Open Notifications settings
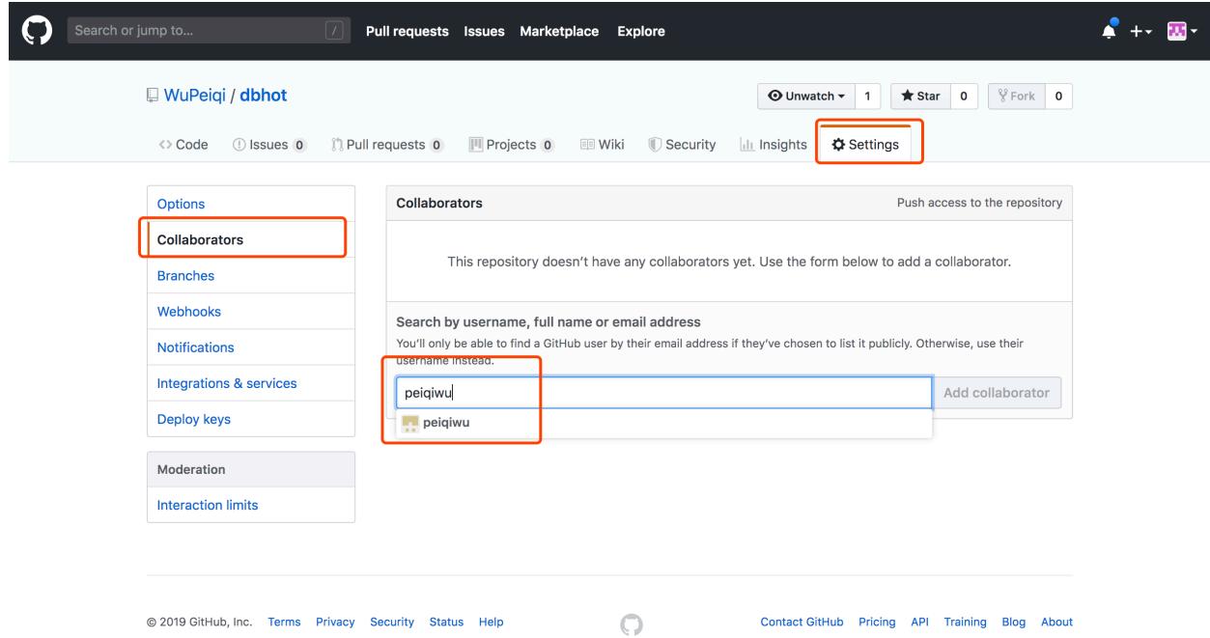 pyautogui.click(x=251, y=347)
